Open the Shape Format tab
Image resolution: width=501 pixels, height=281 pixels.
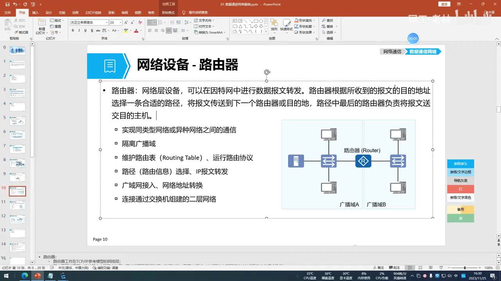point(168,12)
